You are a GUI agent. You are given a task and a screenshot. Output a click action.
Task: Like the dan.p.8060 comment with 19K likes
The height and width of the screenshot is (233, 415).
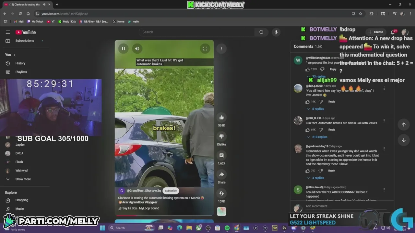click(x=307, y=102)
